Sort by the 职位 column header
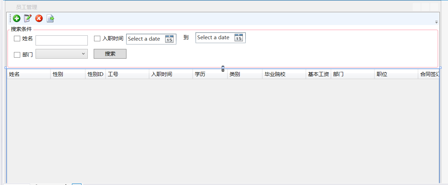 pos(396,74)
